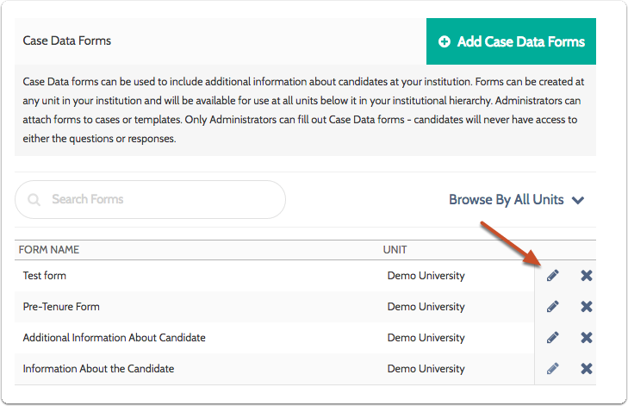Remove the Pre-Tenure Form
Viewport: 628px width, 406px height.
587,307
